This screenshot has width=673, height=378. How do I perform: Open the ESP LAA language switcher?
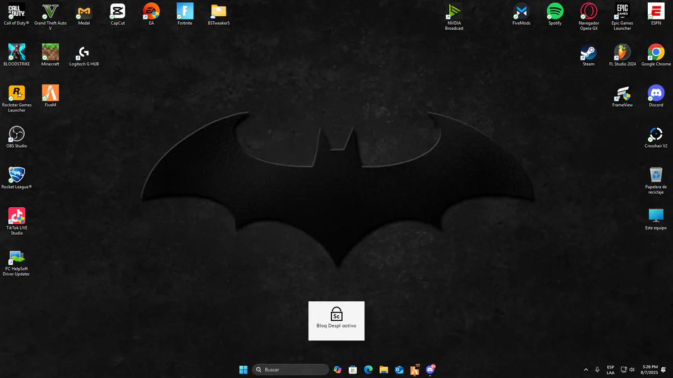pyautogui.click(x=610, y=370)
